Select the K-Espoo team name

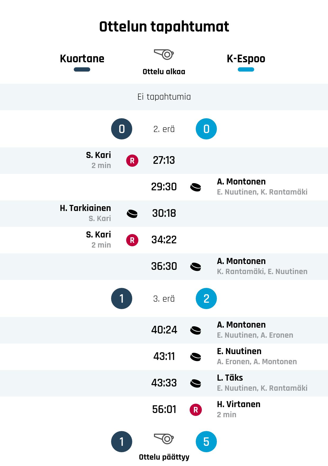246,59
